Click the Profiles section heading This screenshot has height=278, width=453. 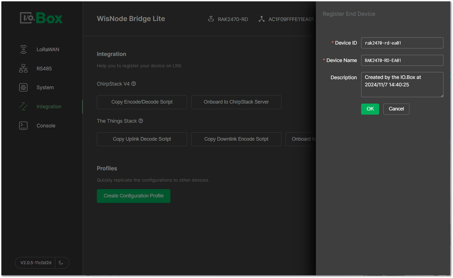pyautogui.click(x=107, y=168)
